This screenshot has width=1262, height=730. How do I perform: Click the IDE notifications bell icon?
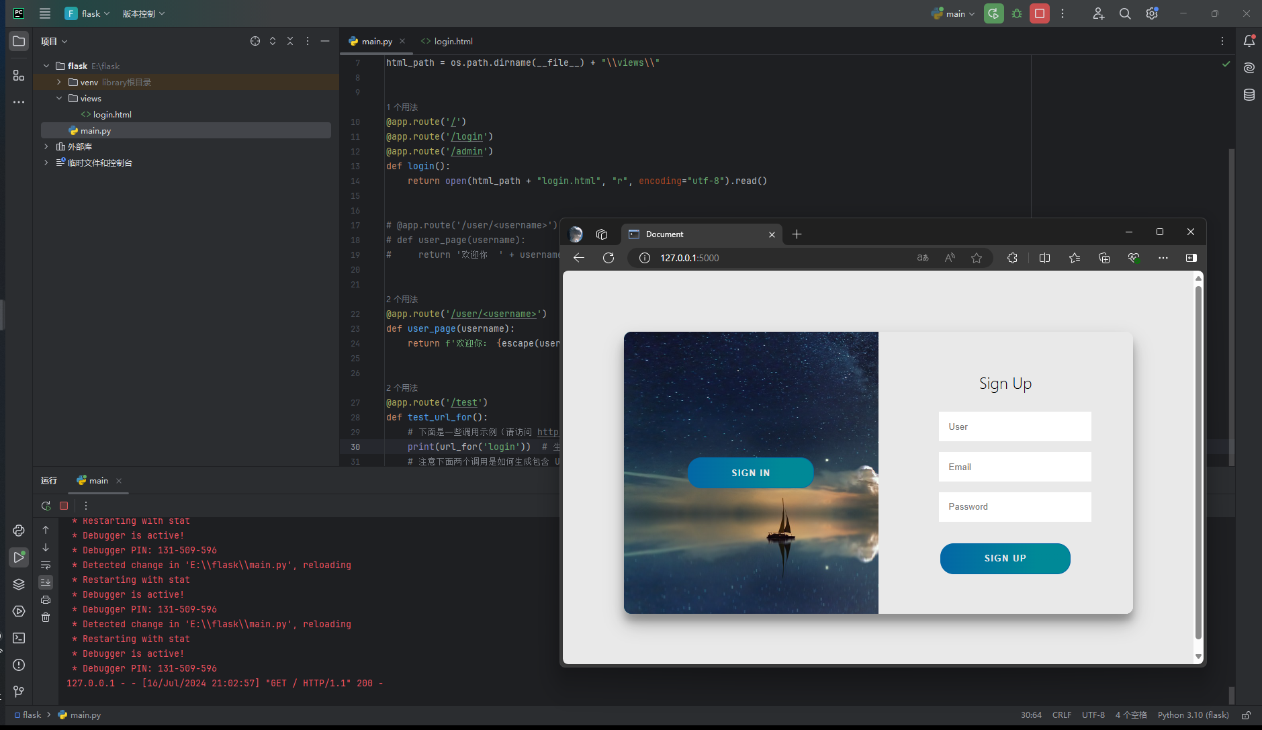(x=1249, y=41)
